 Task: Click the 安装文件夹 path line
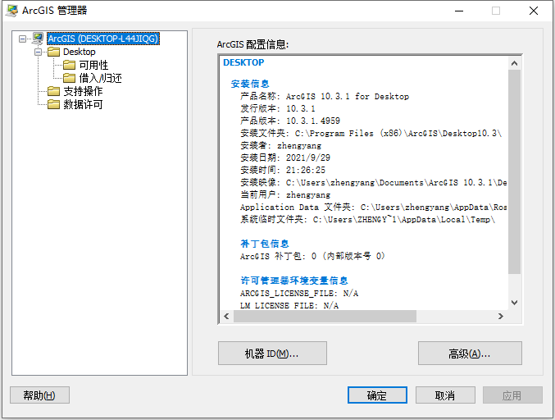(x=371, y=133)
